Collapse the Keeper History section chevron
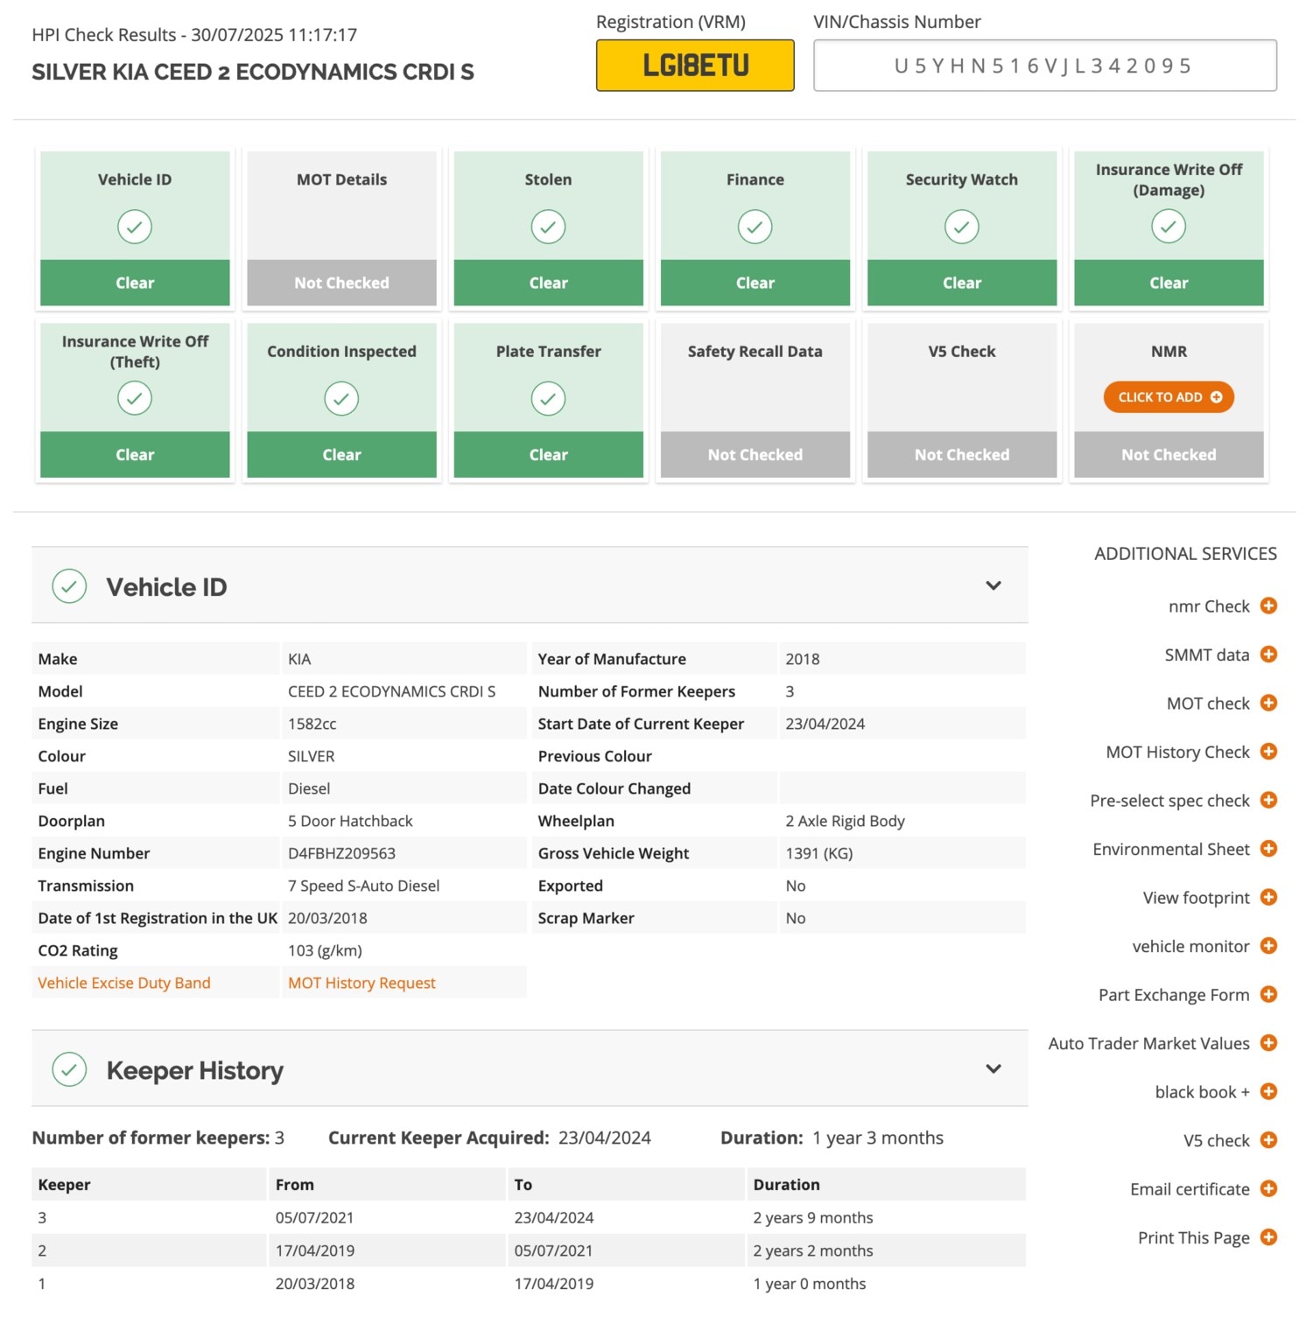 point(994,1068)
